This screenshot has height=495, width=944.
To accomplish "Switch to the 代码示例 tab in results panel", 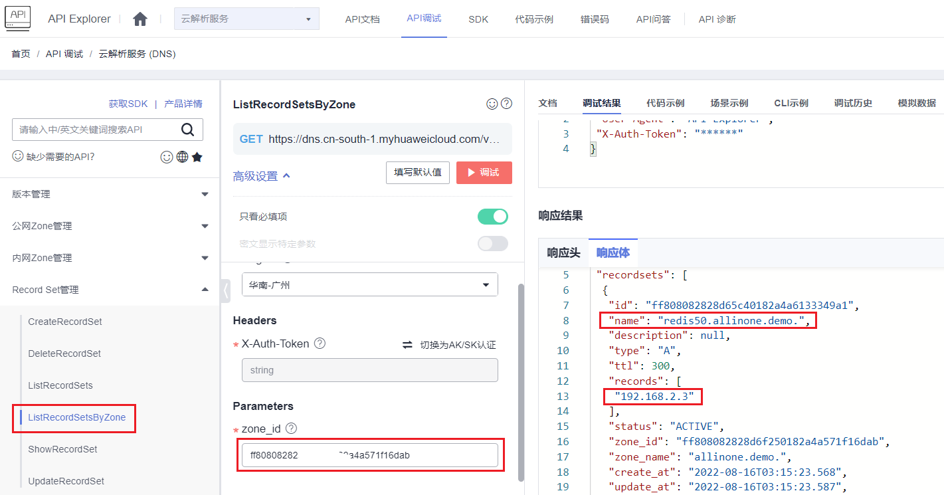I will click(665, 103).
